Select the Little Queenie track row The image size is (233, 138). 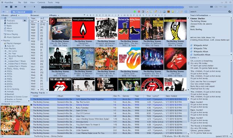coord(108,130)
